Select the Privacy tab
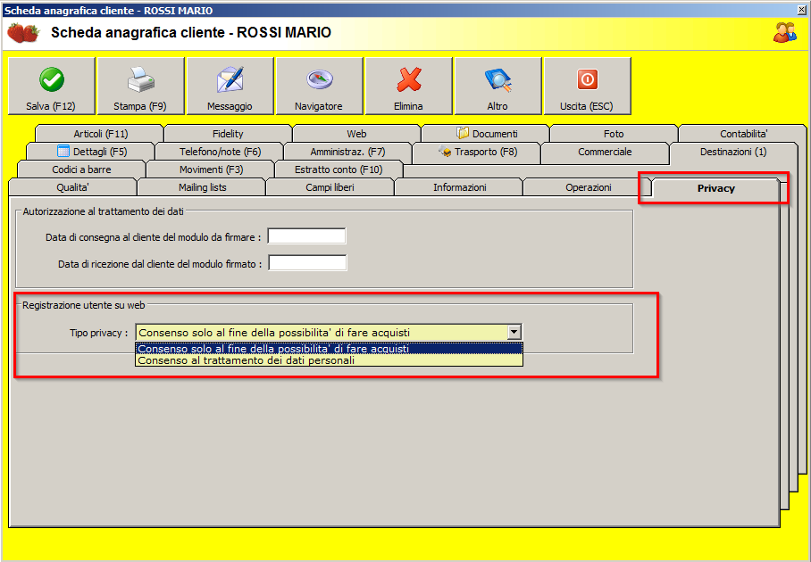 click(715, 188)
